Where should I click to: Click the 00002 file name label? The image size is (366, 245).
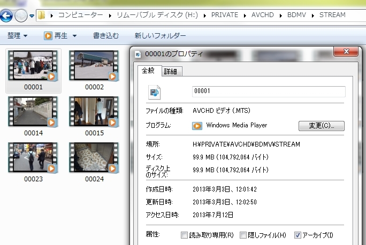[x=94, y=87]
